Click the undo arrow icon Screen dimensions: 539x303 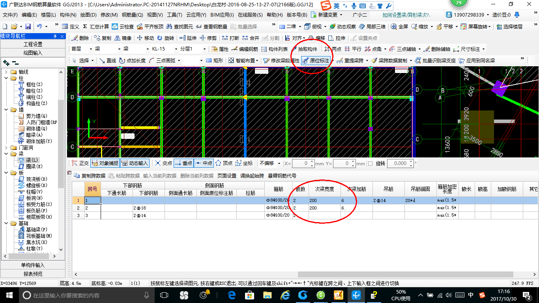39,26
